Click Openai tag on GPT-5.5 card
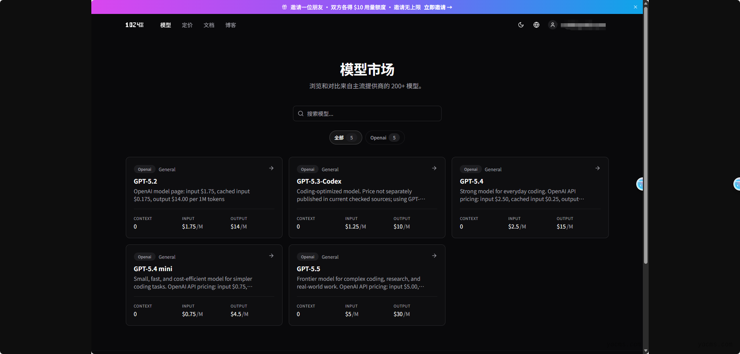740x354 pixels. (308, 257)
